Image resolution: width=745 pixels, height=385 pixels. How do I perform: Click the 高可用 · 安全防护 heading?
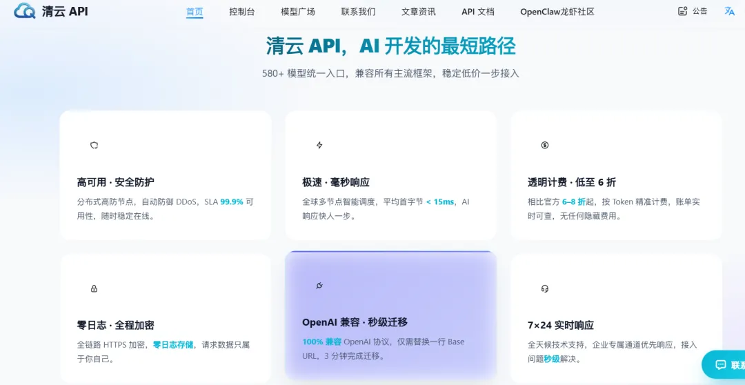(115, 182)
